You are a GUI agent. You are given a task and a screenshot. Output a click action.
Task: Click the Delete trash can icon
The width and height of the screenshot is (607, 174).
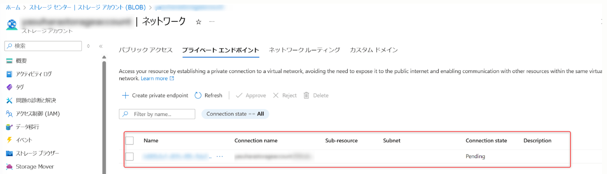(306, 95)
